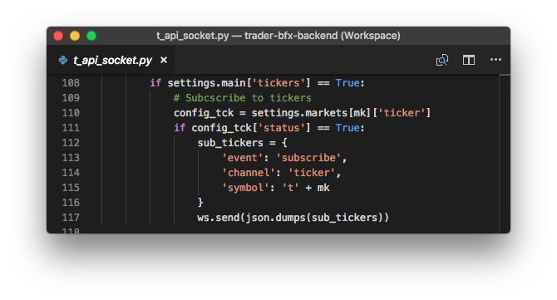
Task: Open changes search icon in editor toolbar
Action: [x=442, y=60]
